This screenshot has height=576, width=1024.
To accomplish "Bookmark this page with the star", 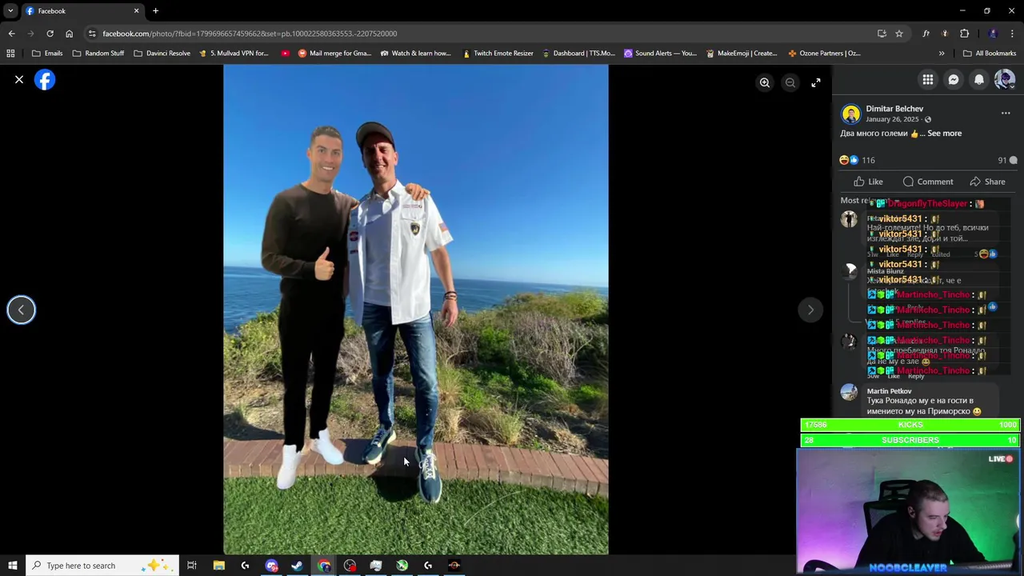I will coord(899,34).
